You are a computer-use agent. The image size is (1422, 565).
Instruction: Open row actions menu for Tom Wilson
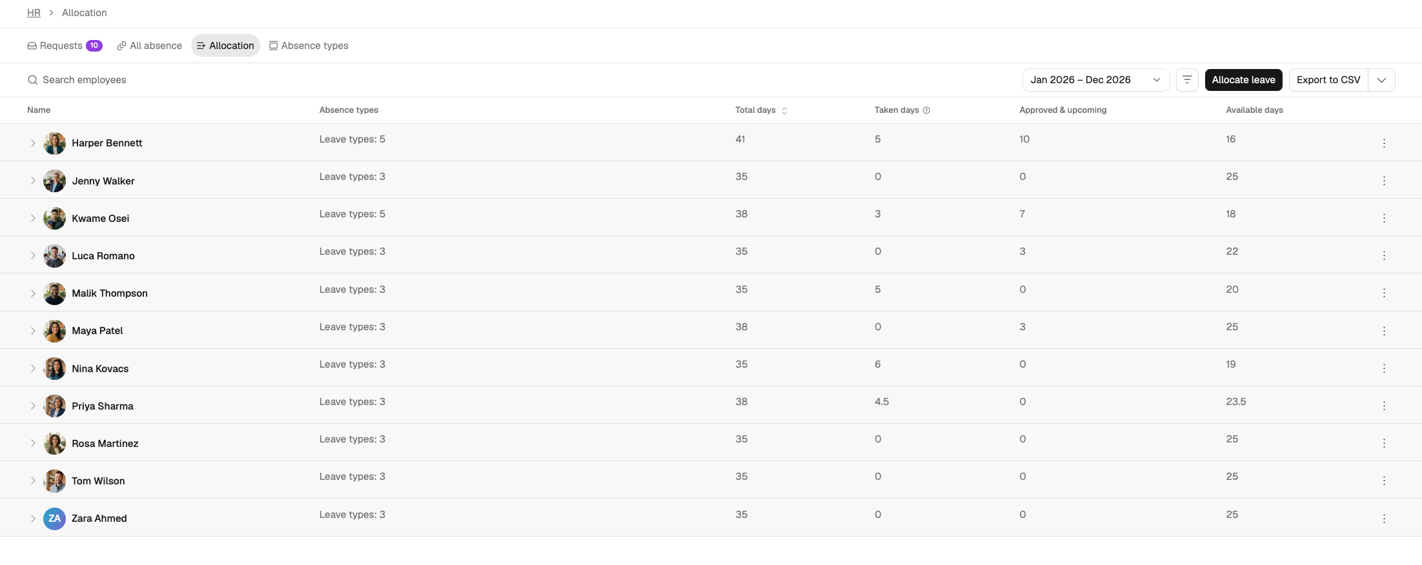(1384, 481)
